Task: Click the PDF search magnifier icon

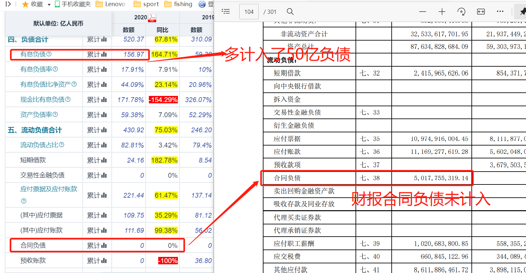Action: click(290, 12)
